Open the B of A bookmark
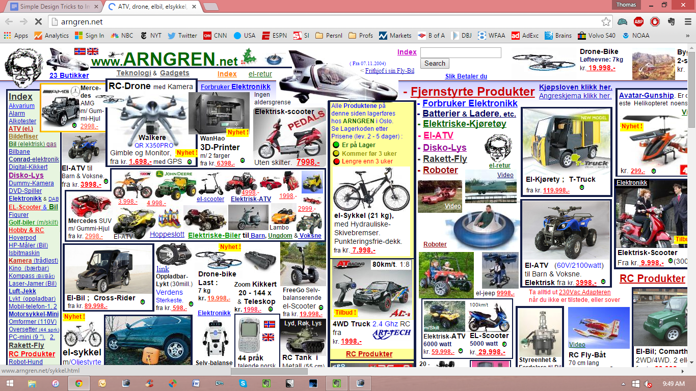 [x=431, y=36]
